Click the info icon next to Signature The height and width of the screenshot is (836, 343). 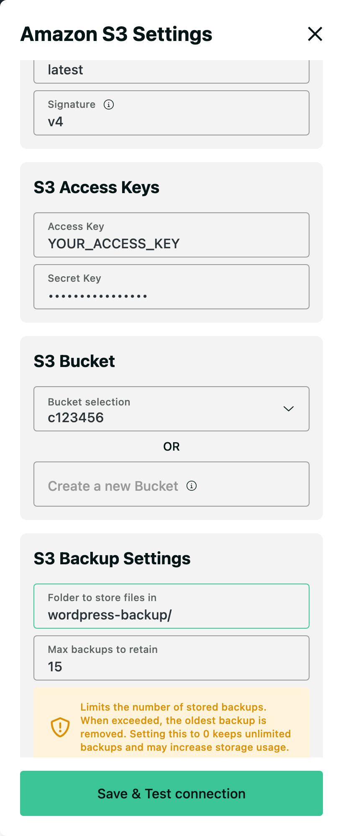point(109,104)
